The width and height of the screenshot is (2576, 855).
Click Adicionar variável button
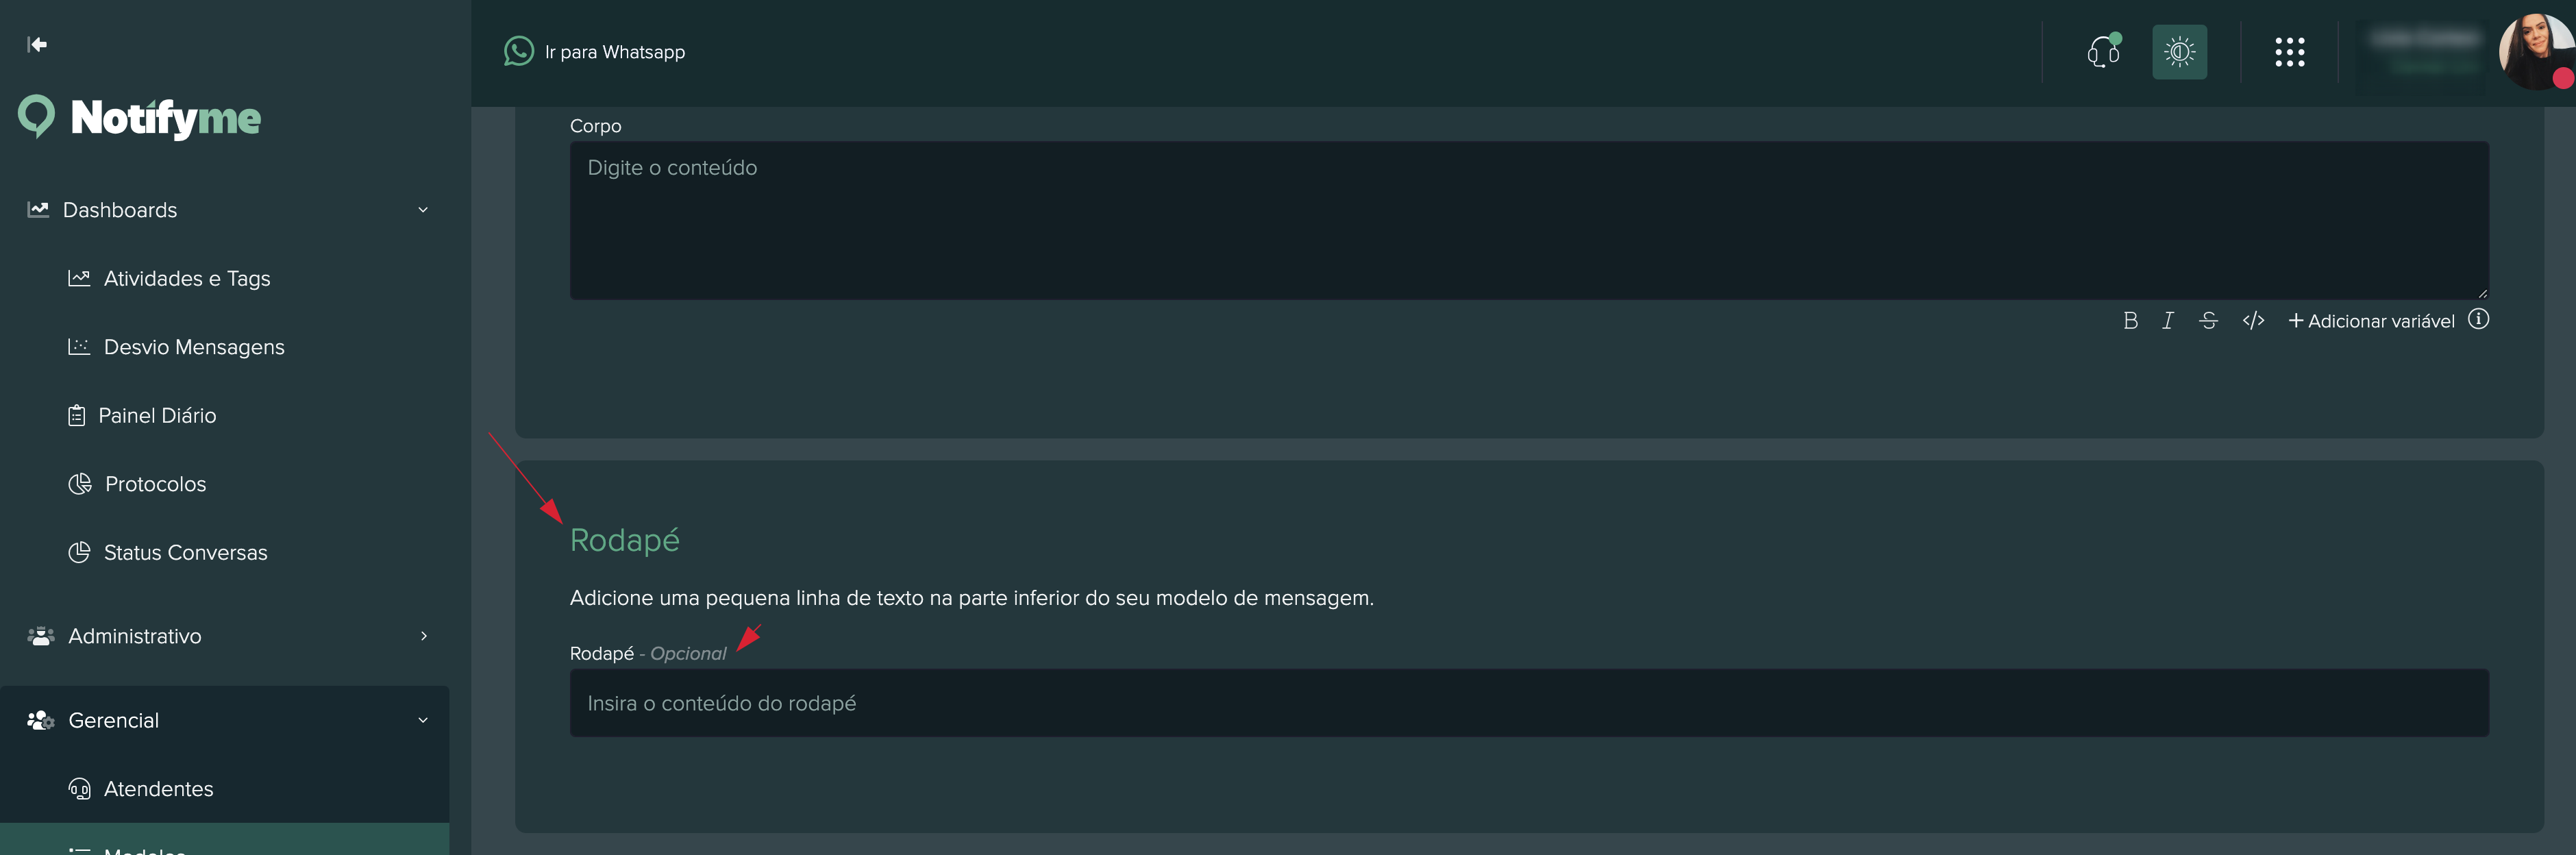(x=2371, y=321)
